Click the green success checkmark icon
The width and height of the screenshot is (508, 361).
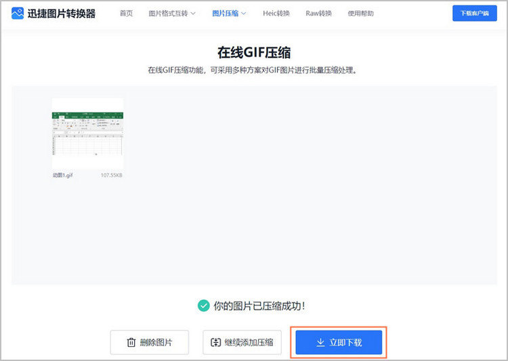pos(203,305)
